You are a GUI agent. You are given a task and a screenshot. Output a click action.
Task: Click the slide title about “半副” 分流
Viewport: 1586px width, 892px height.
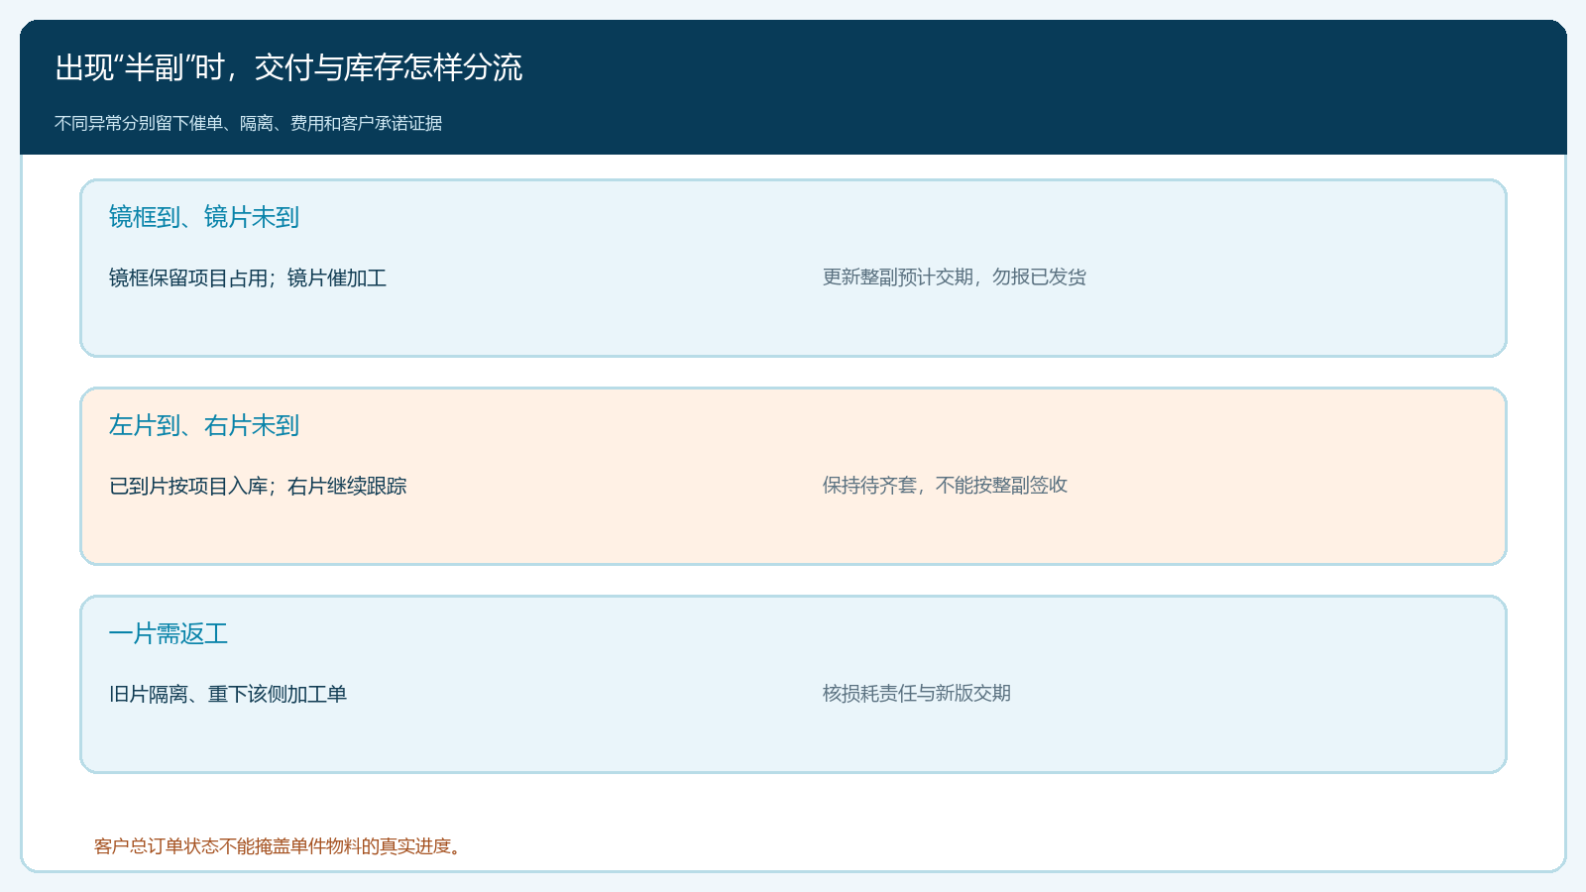288,67
